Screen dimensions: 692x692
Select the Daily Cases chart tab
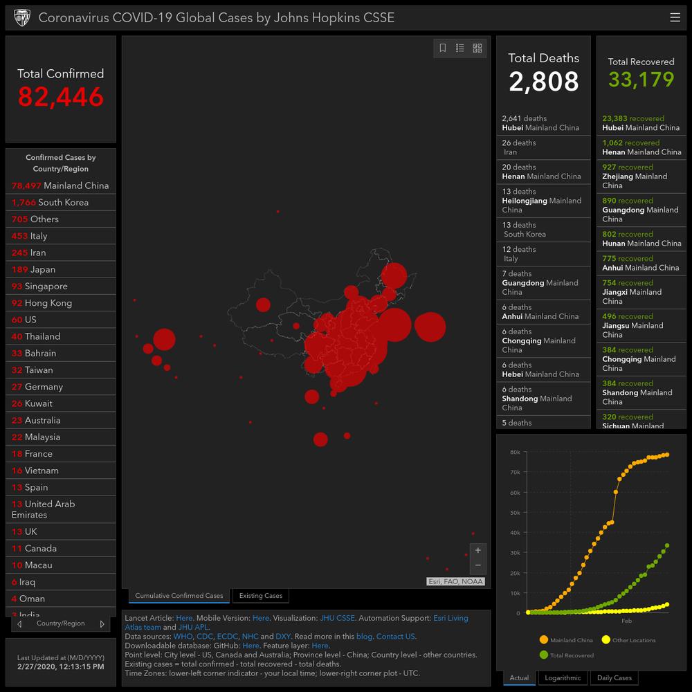click(x=614, y=678)
